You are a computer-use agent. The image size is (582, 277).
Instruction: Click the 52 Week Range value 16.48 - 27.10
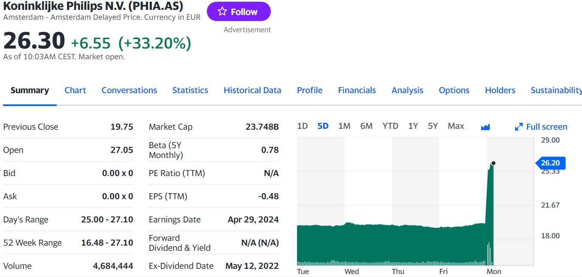[x=107, y=243]
